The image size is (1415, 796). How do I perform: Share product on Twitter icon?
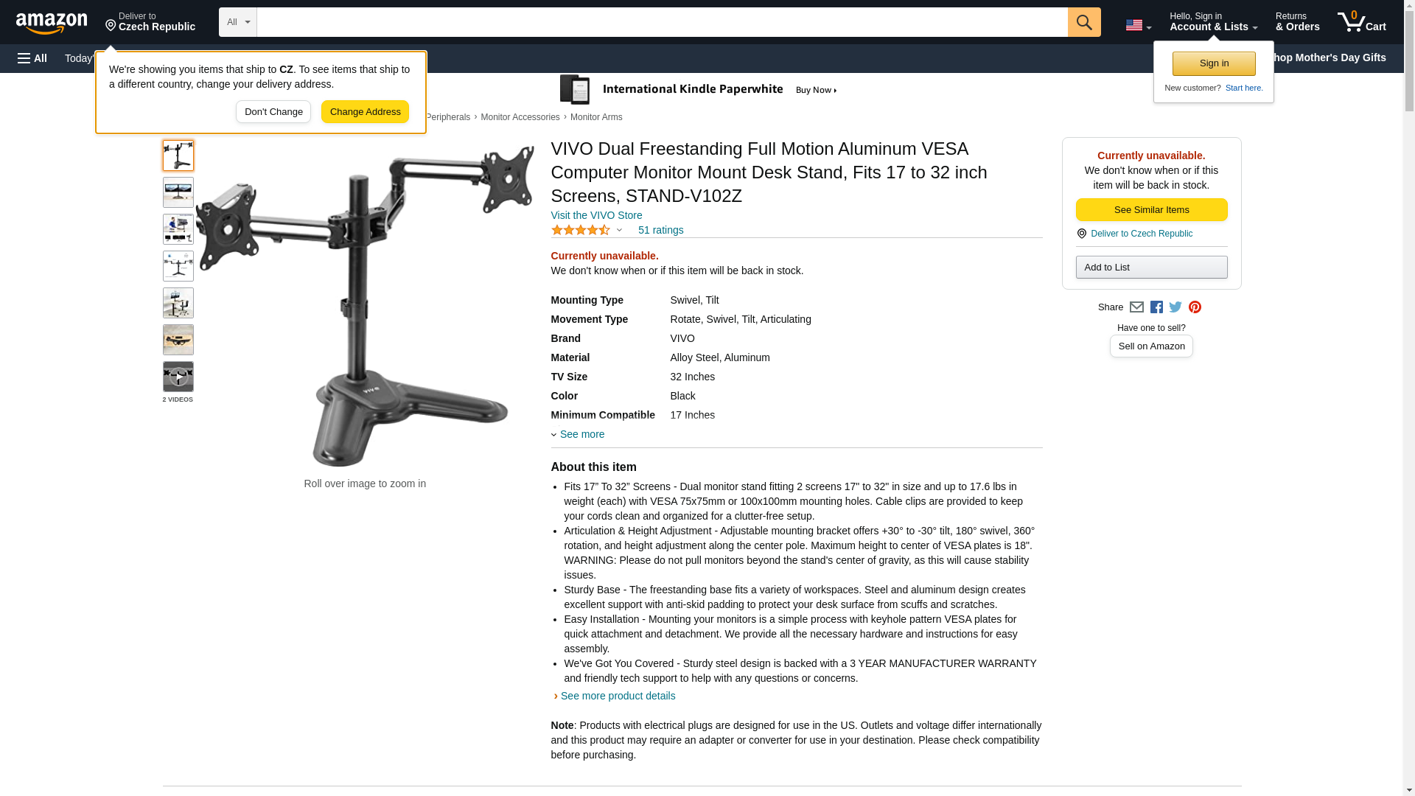point(1175,307)
